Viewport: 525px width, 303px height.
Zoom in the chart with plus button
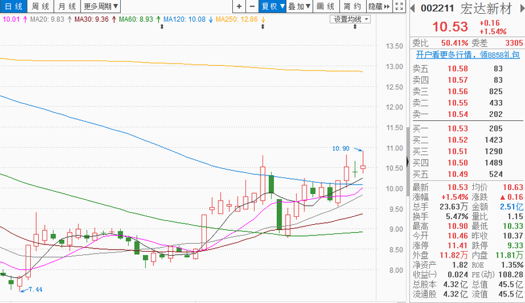coord(239,7)
